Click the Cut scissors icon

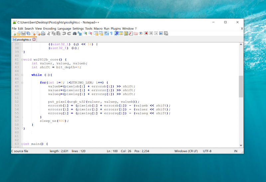(49, 33)
